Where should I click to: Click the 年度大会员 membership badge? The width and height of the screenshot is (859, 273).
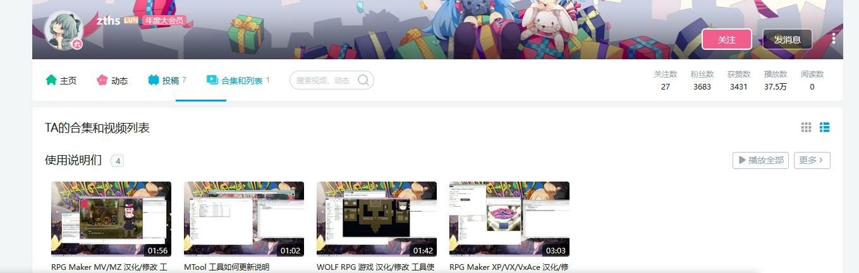coord(163,20)
